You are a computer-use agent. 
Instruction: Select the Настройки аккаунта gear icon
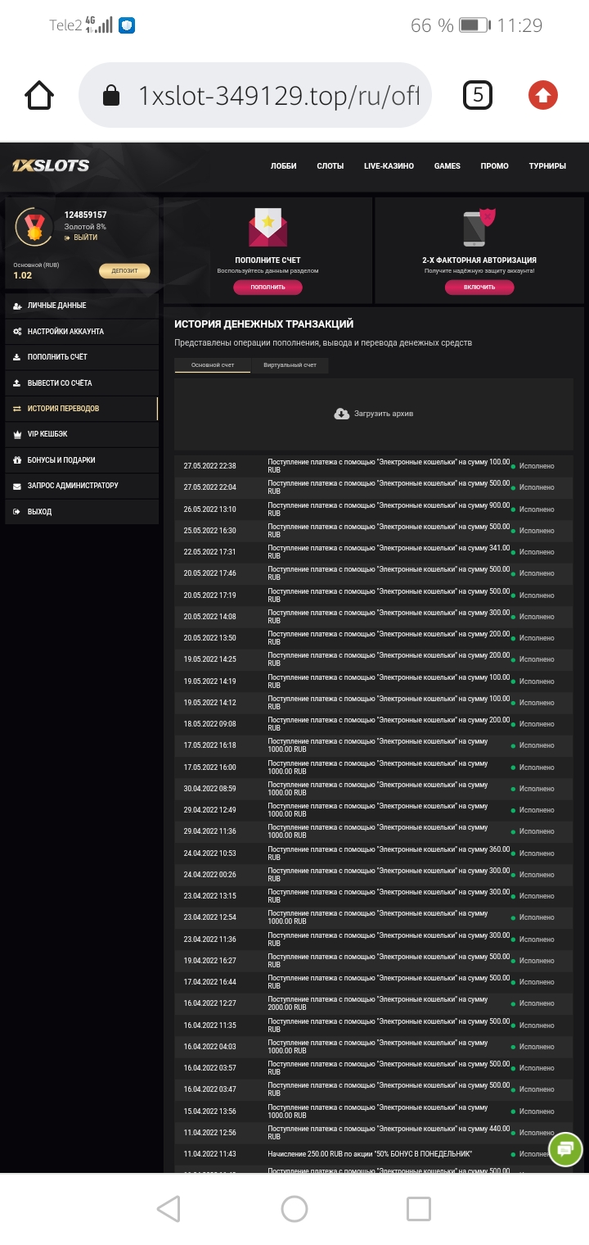pos(18,331)
